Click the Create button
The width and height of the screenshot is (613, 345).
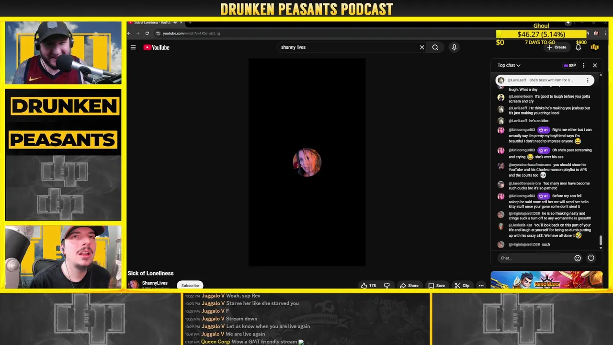[557, 47]
